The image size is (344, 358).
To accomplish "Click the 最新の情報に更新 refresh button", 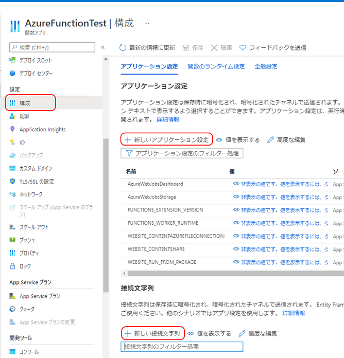I will tap(147, 48).
